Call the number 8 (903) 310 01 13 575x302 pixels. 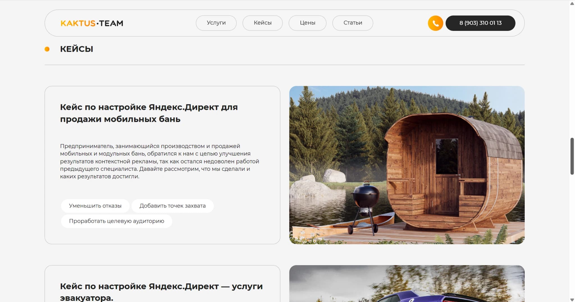pos(480,23)
